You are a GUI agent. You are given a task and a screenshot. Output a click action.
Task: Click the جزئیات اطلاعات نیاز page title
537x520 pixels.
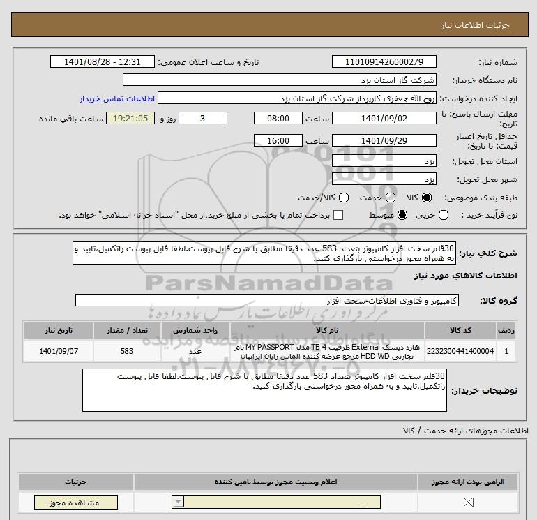(x=476, y=25)
